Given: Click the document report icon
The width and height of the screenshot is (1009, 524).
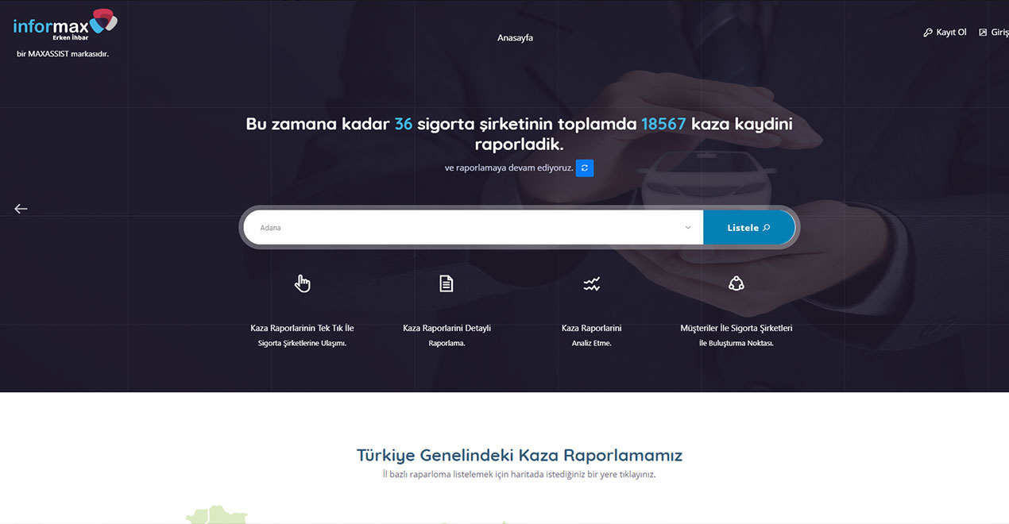Looking at the screenshot, I should (447, 283).
